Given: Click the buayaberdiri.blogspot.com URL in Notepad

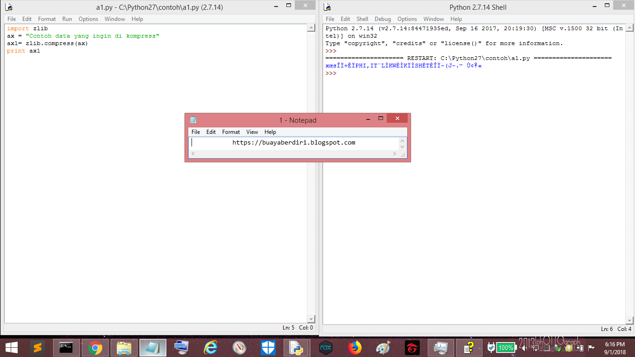Looking at the screenshot, I should tap(293, 142).
